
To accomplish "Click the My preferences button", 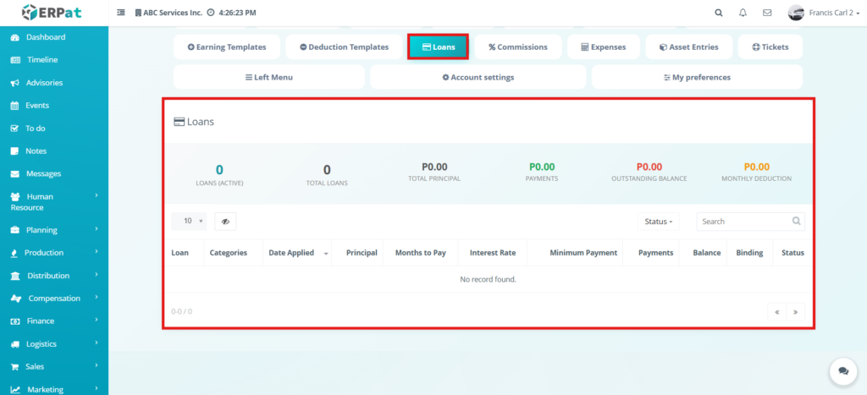I will (x=696, y=77).
